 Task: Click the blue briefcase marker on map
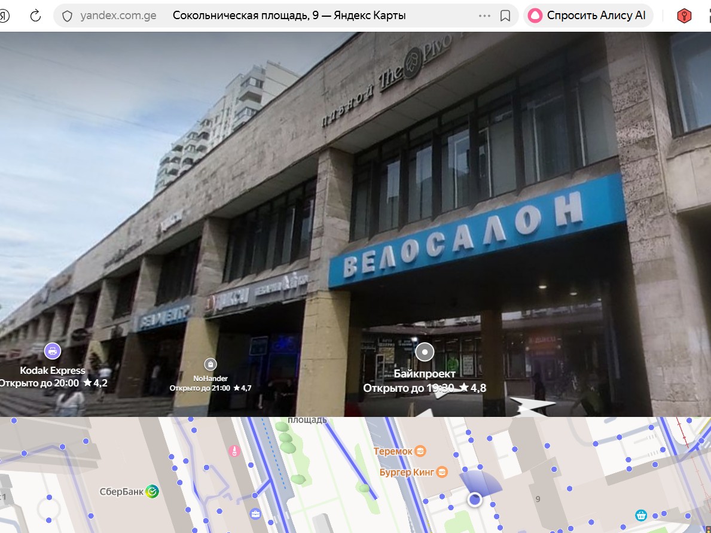pyautogui.click(x=255, y=514)
